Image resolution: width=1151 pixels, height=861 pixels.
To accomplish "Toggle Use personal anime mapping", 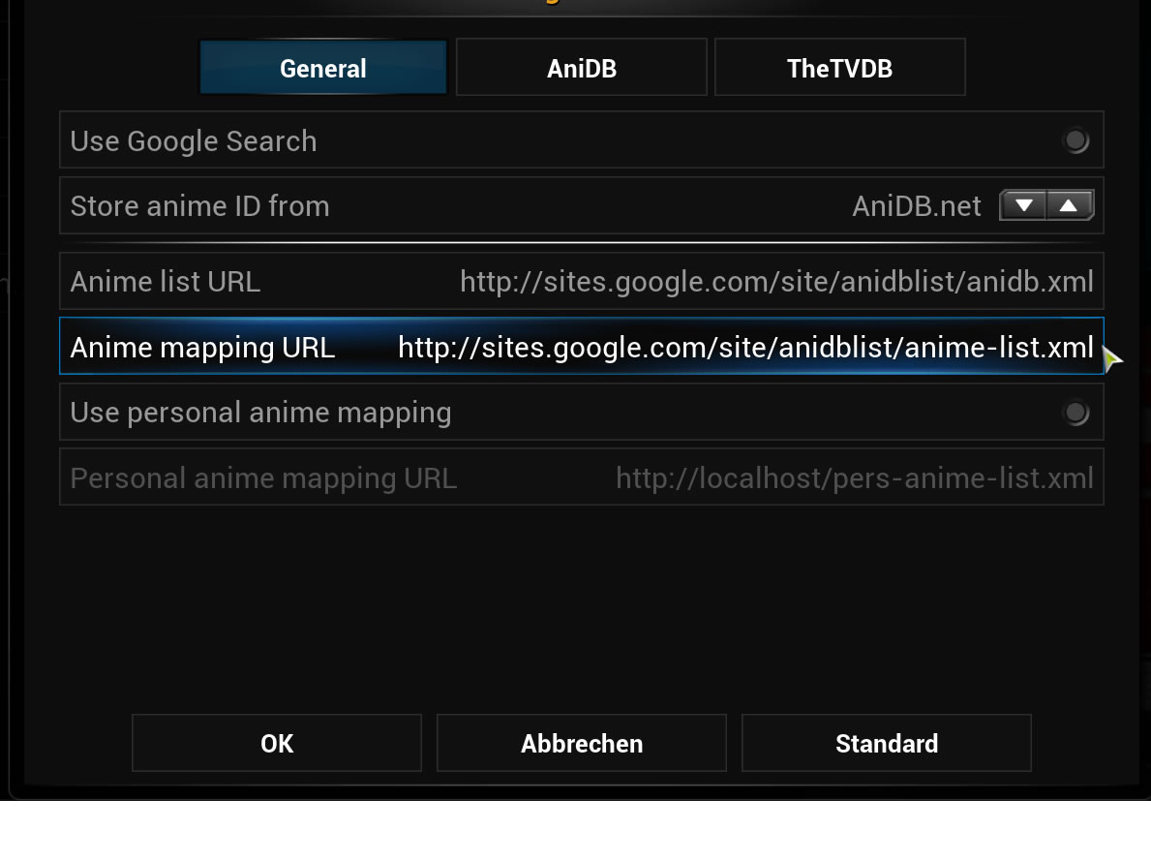I will (1076, 413).
